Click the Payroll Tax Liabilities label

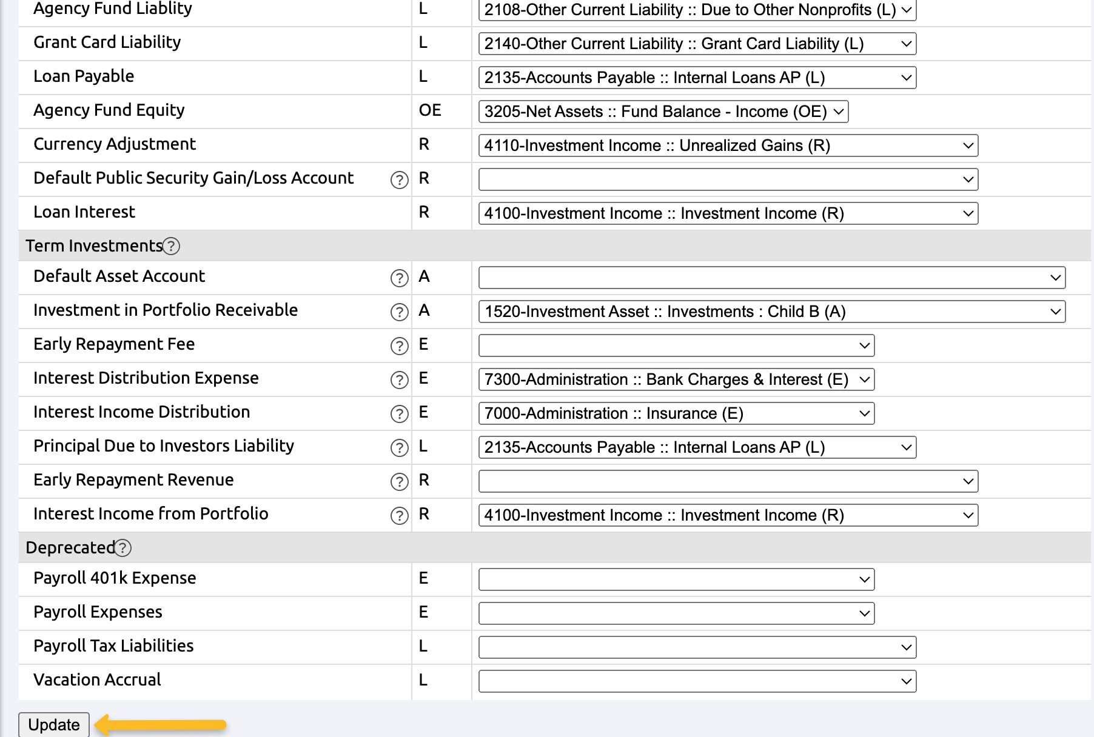(x=113, y=646)
